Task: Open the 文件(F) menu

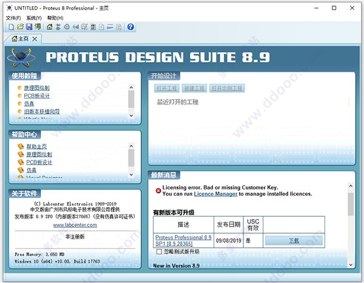Action: (x=13, y=18)
